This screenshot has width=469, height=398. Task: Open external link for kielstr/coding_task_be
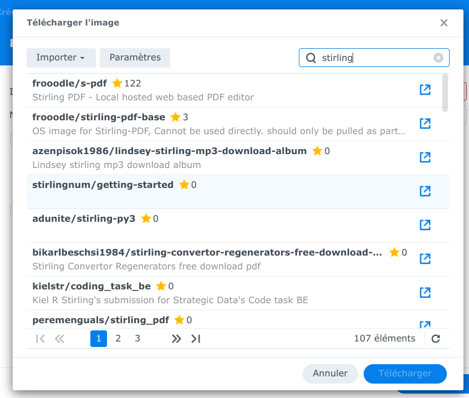point(425,293)
